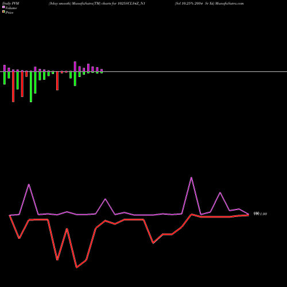Viewport: 287px width, 287px height.
Task: Click the value label at line chart's right end
Action: pos(260,214)
